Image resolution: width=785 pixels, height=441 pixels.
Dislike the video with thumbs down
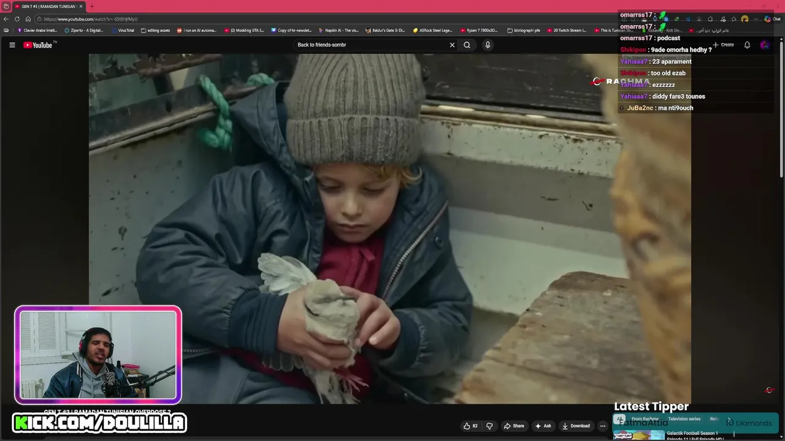(x=489, y=426)
